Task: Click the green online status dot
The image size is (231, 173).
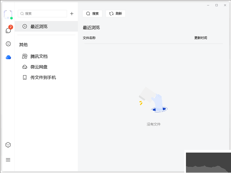Action: 12,18
